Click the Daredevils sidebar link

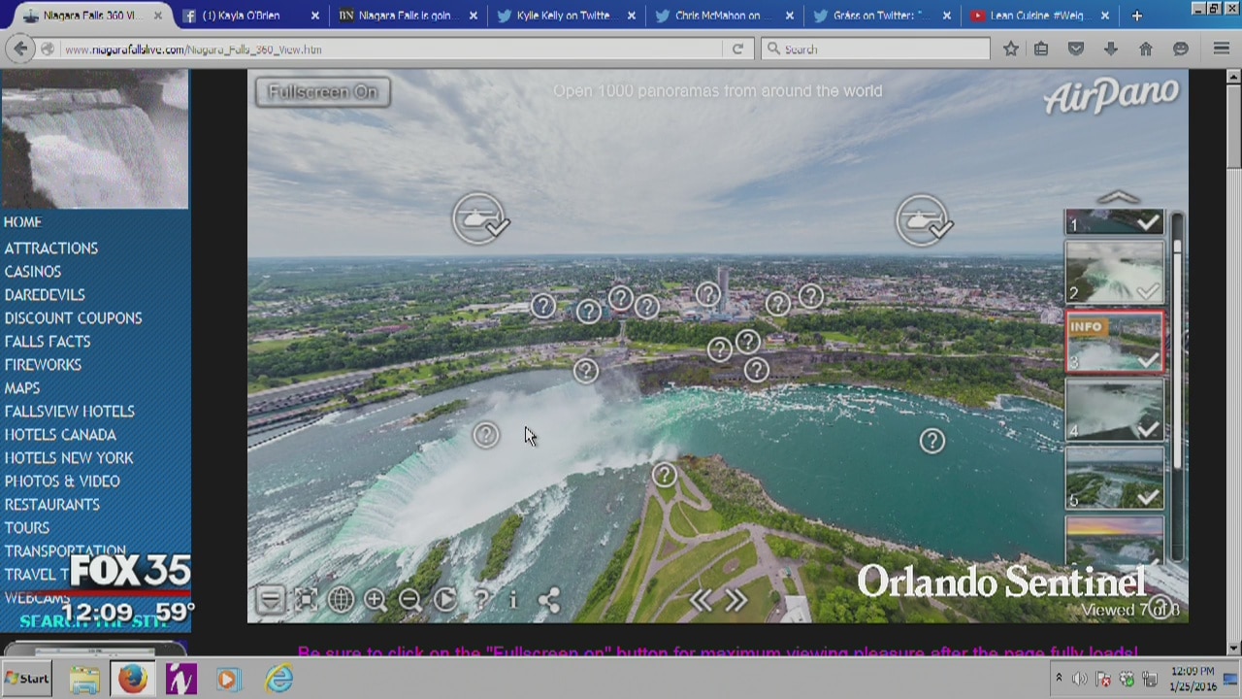pos(45,295)
